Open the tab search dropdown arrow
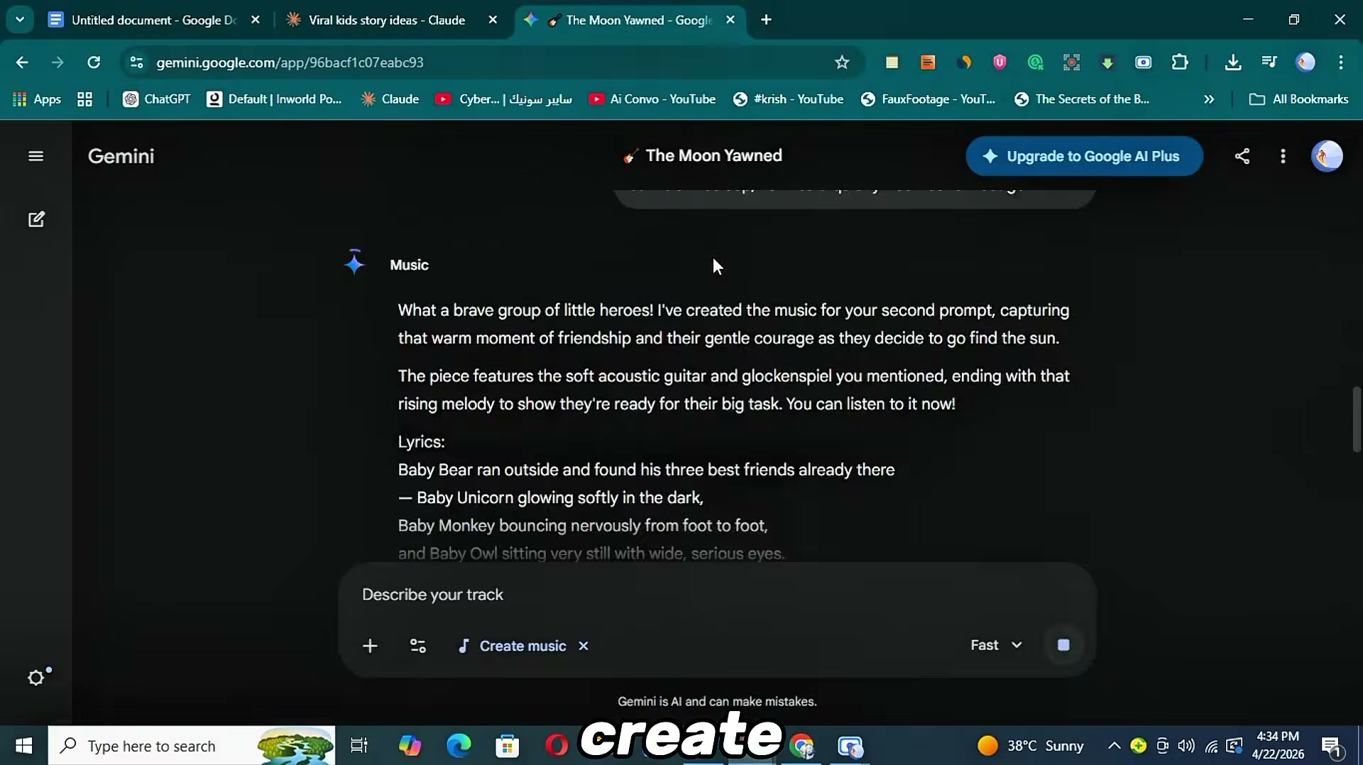This screenshot has width=1363, height=765. [x=20, y=20]
